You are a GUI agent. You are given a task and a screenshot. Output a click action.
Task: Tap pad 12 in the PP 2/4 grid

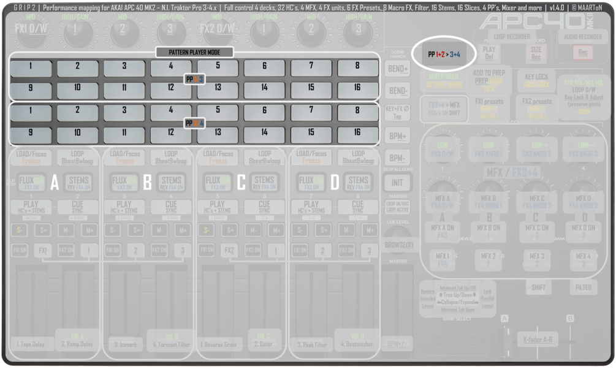(x=171, y=135)
